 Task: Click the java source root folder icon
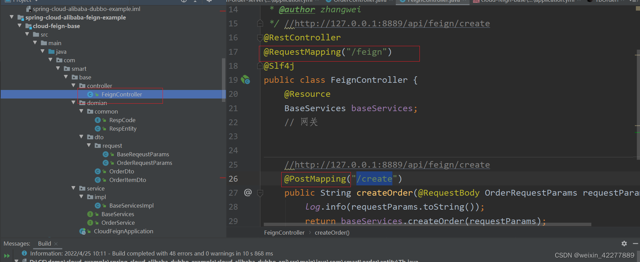[x=51, y=52]
